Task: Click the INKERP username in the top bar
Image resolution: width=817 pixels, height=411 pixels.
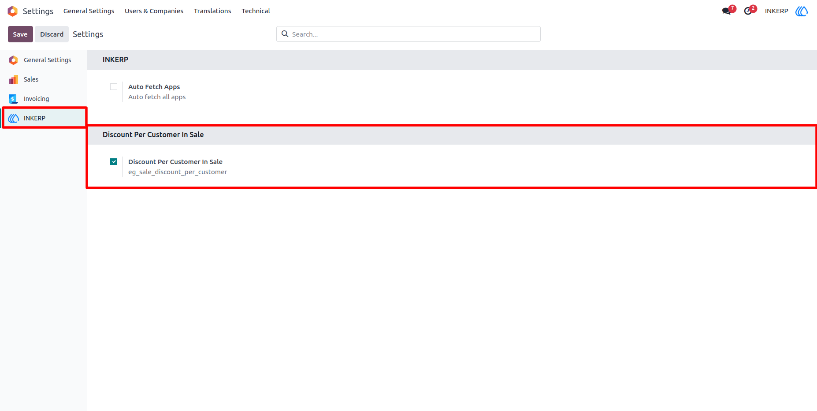Action: [776, 11]
